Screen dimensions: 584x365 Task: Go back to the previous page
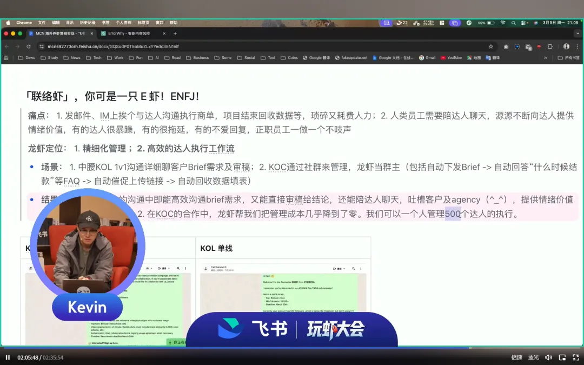(6, 47)
